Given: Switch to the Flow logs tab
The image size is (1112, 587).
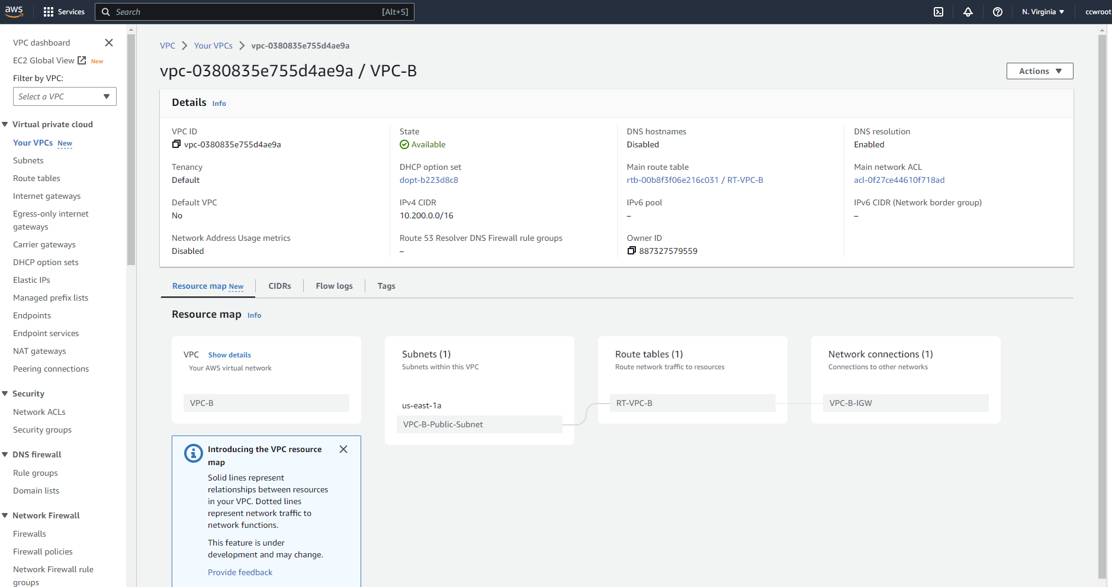Looking at the screenshot, I should 334,286.
